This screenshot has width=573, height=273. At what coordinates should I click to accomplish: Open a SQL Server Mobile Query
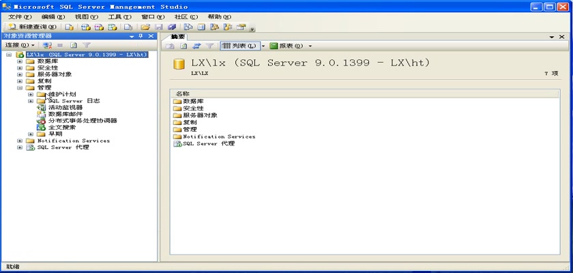128,27
